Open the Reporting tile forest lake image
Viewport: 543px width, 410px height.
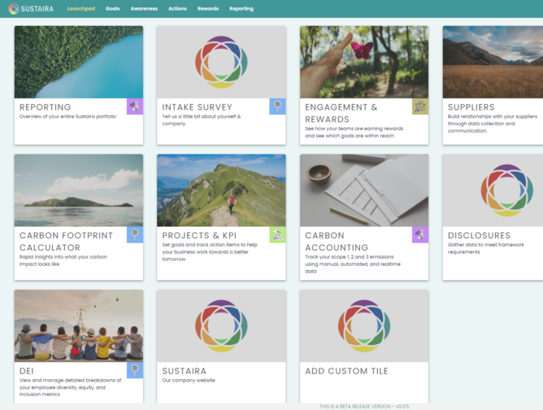tap(79, 62)
